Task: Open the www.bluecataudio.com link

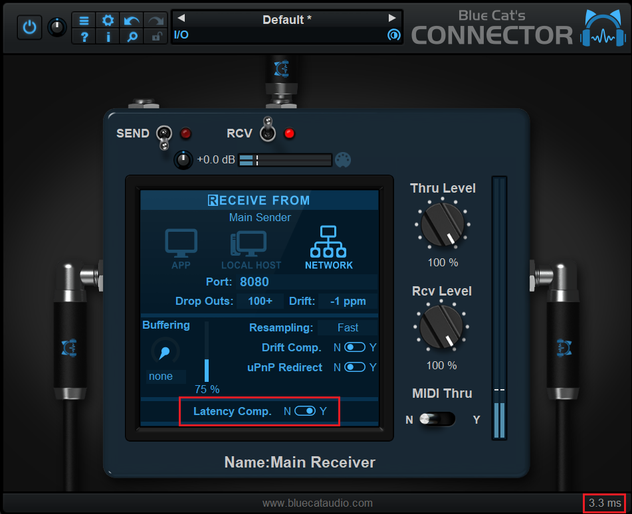Action: pos(317,503)
